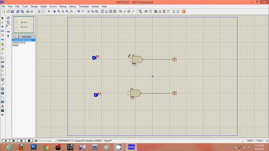Print the schematic
The image size is (269, 151).
(27, 11)
